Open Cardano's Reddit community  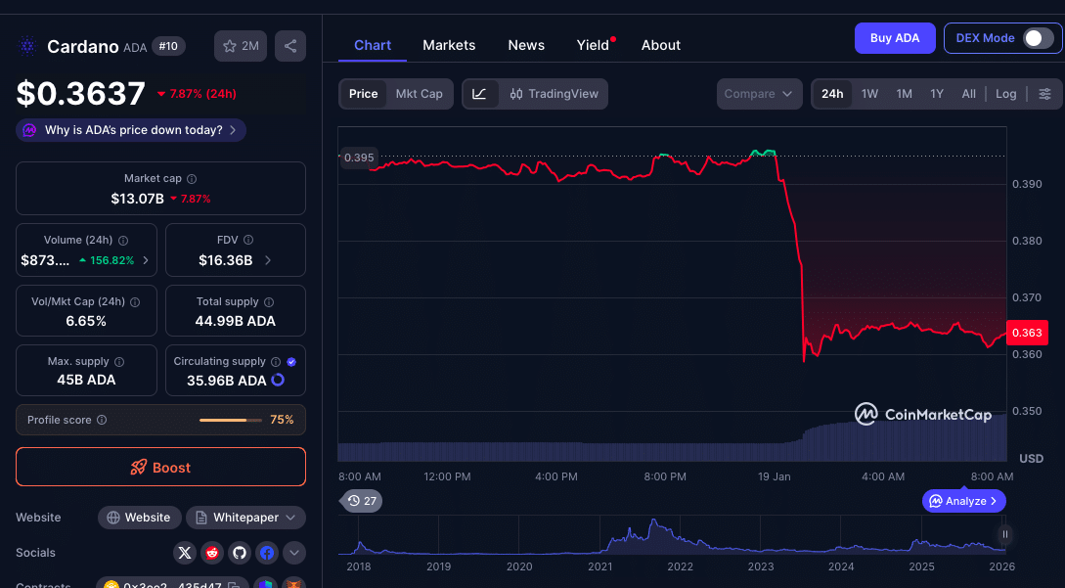click(212, 553)
